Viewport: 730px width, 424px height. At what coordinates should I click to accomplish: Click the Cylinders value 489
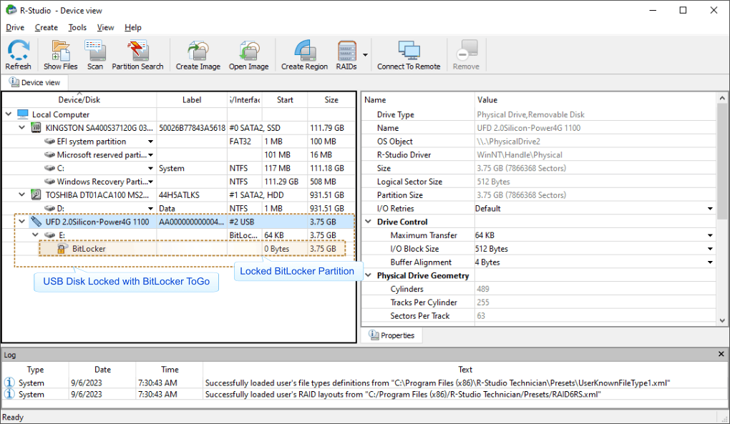pyautogui.click(x=483, y=289)
